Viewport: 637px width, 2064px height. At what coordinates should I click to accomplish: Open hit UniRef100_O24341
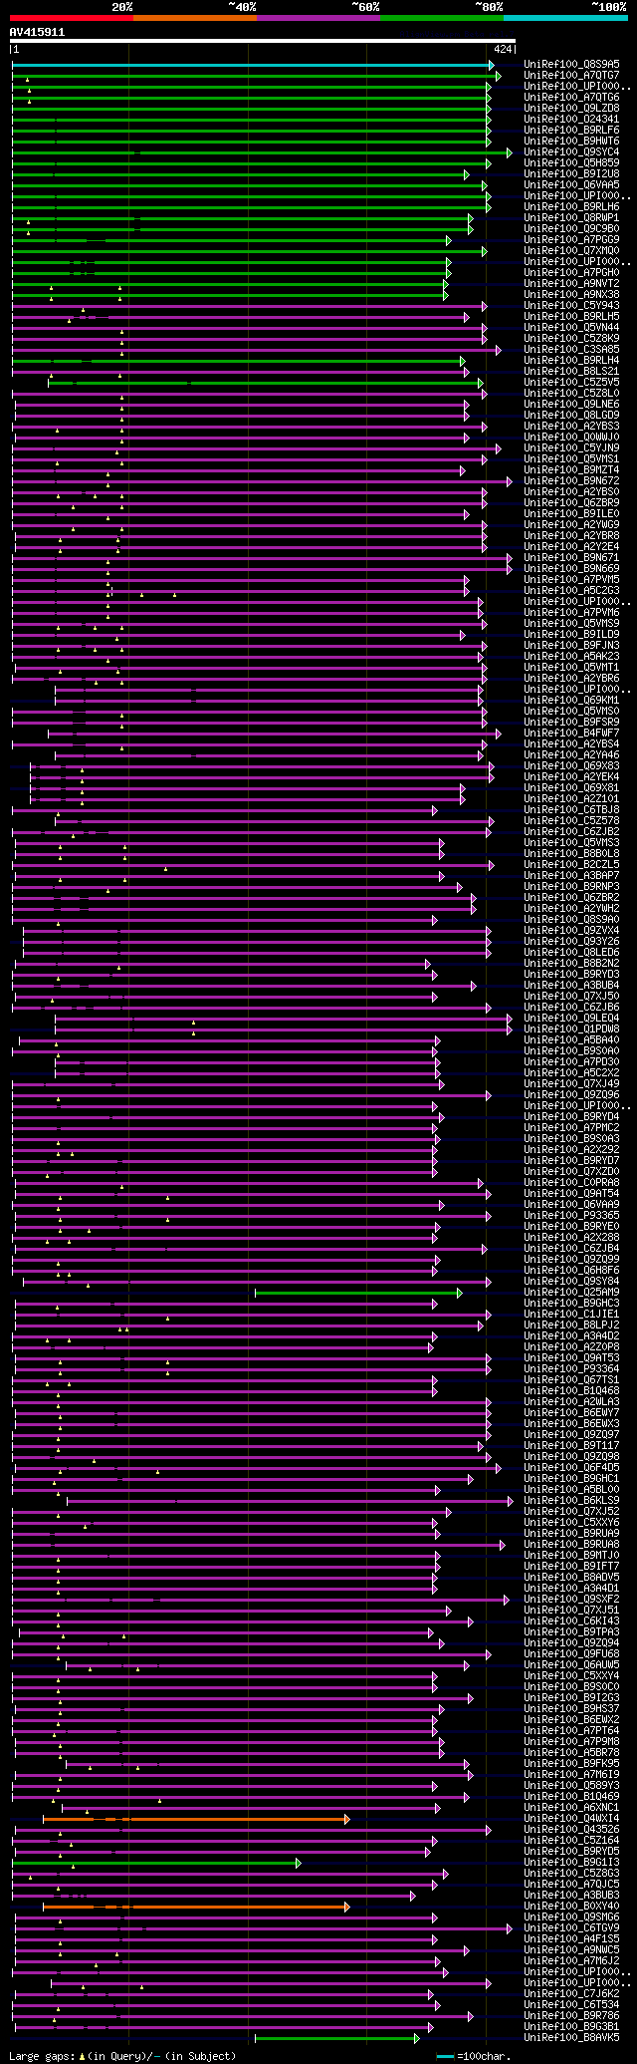(571, 120)
